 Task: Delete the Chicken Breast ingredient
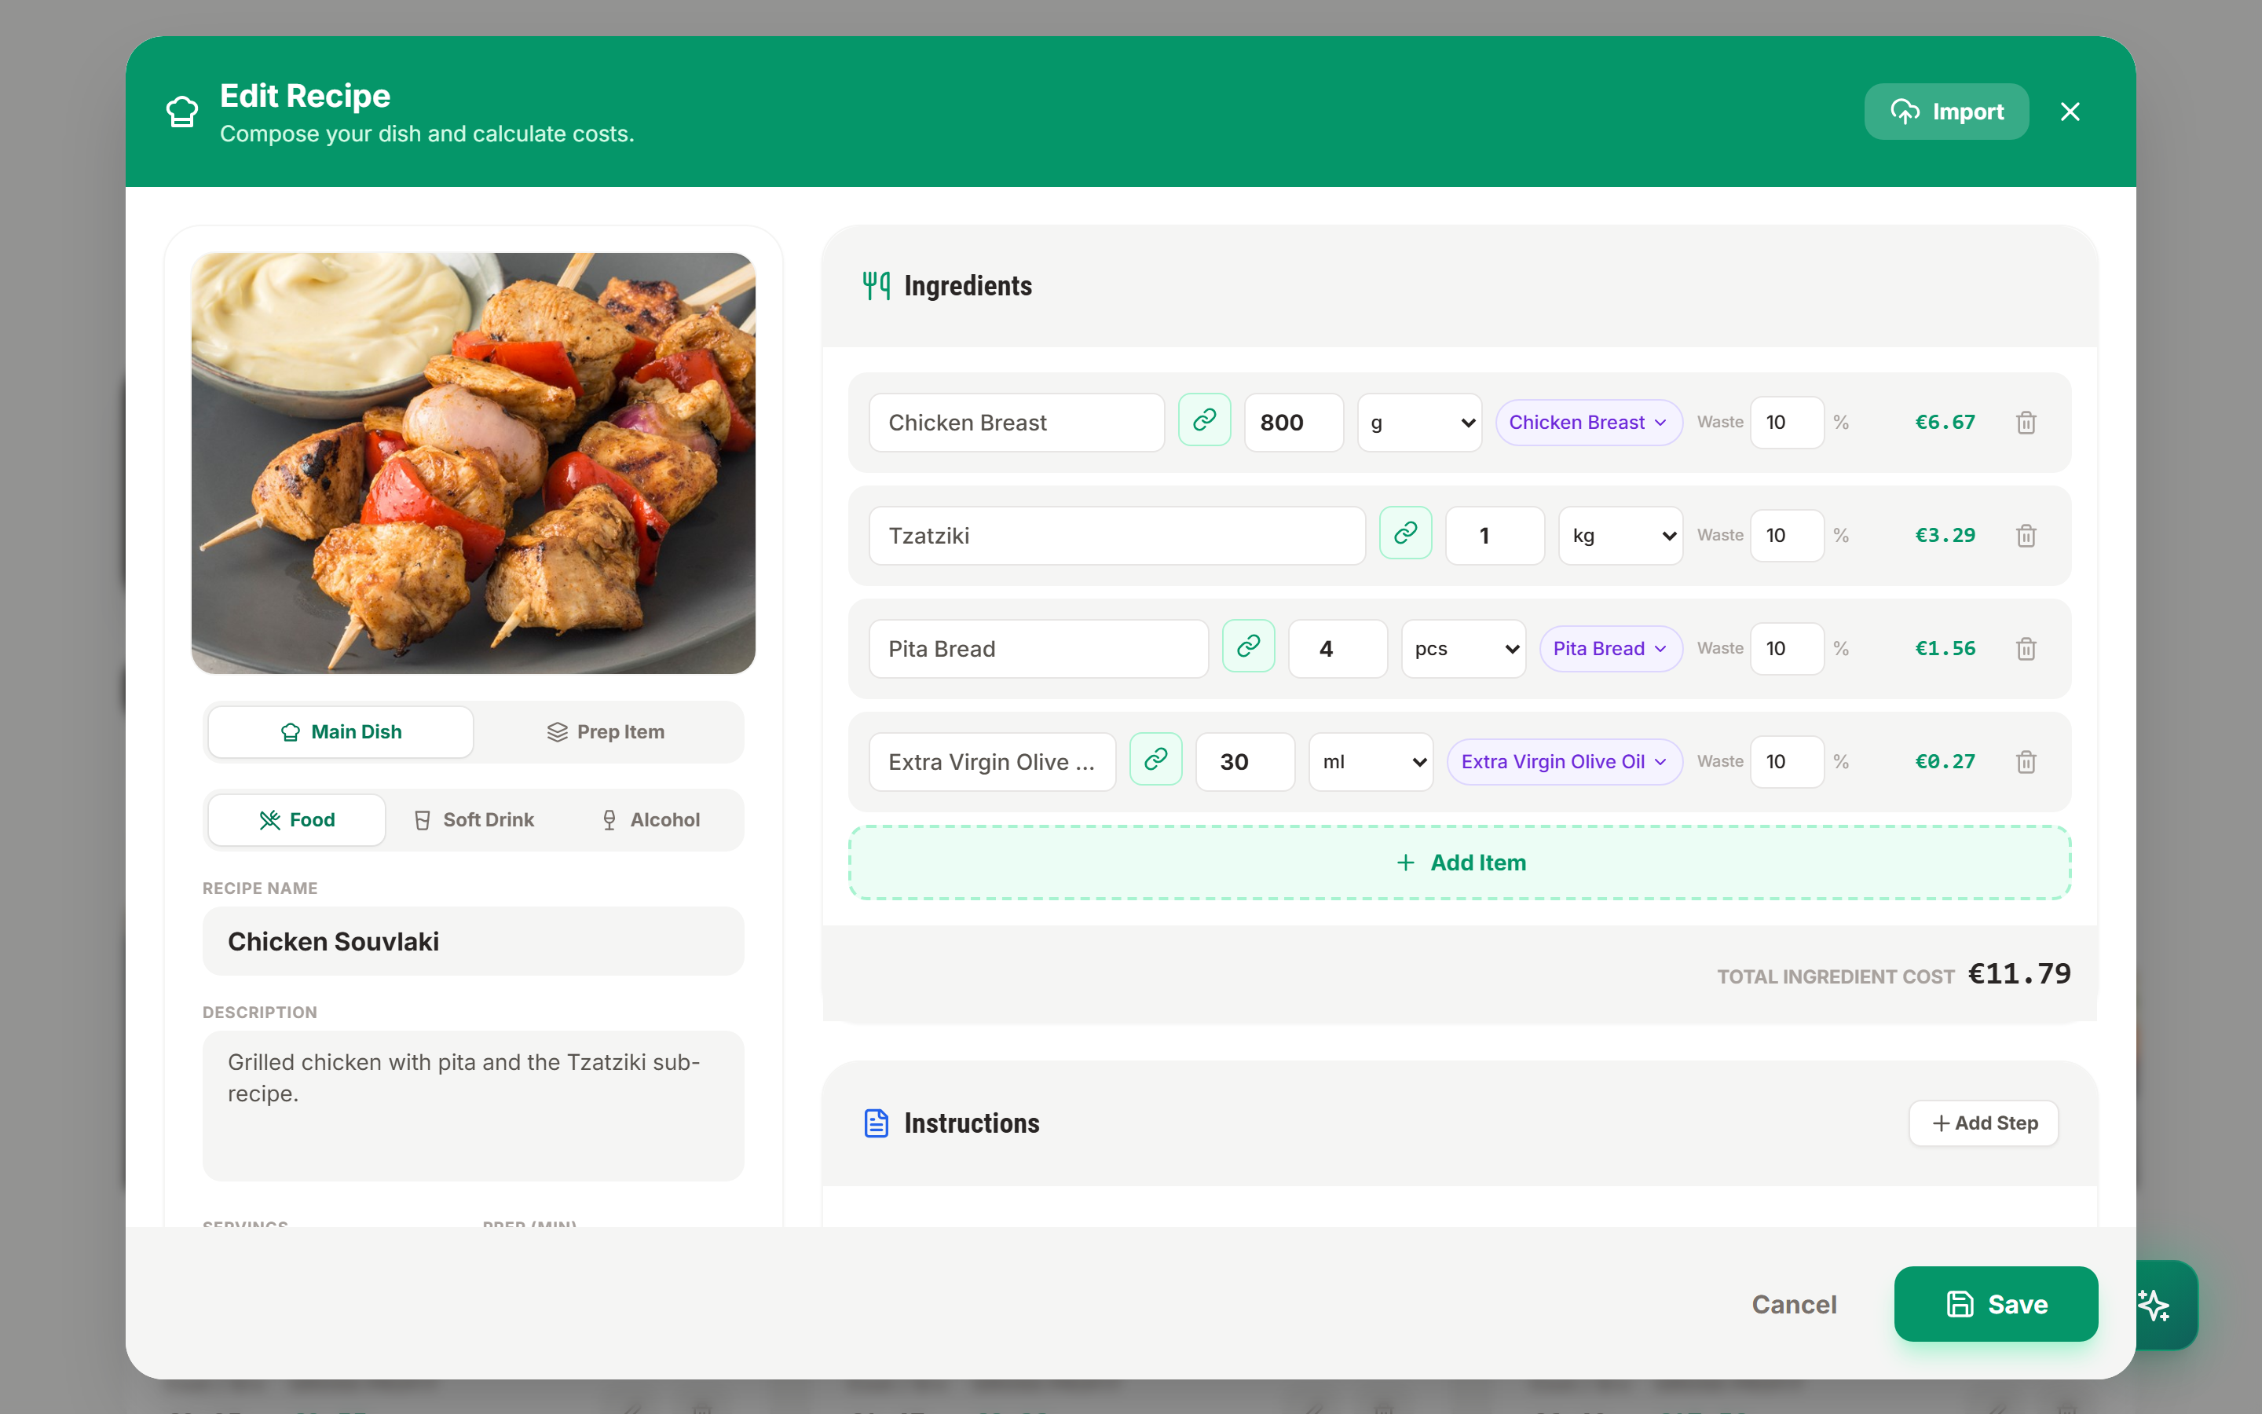point(2026,423)
